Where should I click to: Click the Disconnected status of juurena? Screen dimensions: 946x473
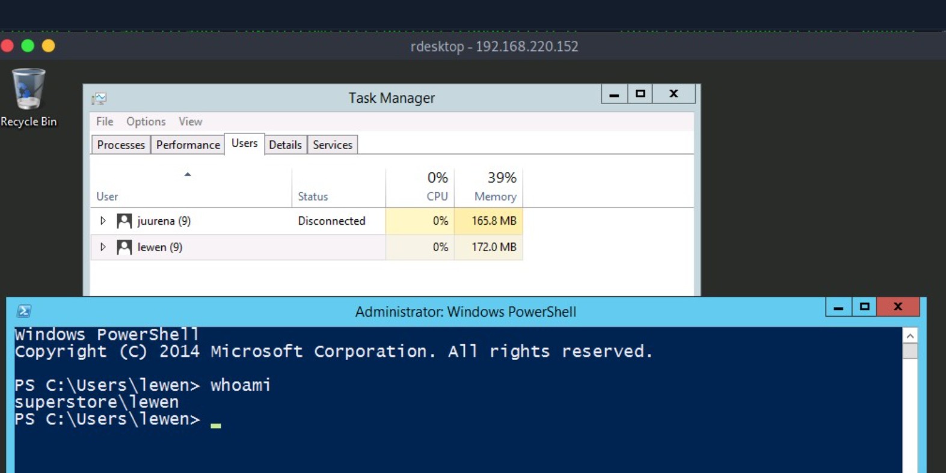331,221
